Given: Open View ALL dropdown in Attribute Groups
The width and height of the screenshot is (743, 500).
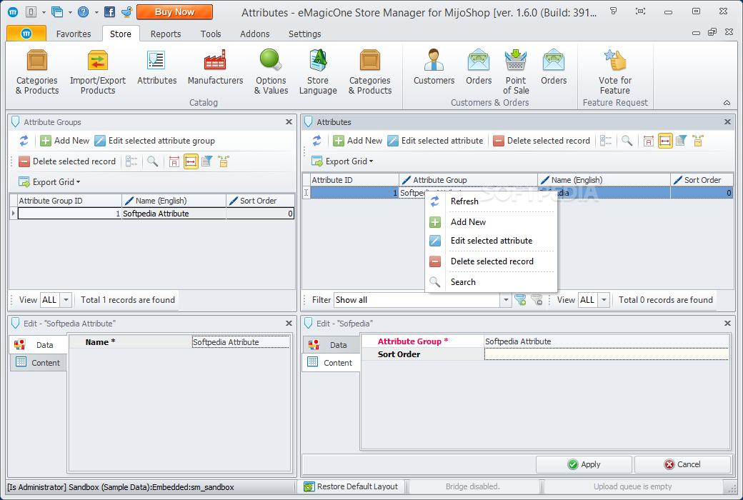Looking at the screenshot, I should pyautogui.click(x=66, y=300).
